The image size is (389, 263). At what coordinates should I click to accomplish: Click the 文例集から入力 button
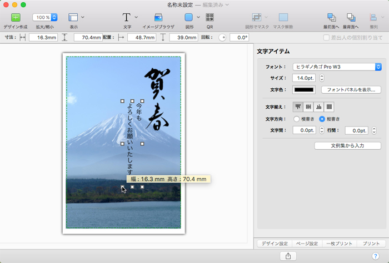tap(347, 145)
